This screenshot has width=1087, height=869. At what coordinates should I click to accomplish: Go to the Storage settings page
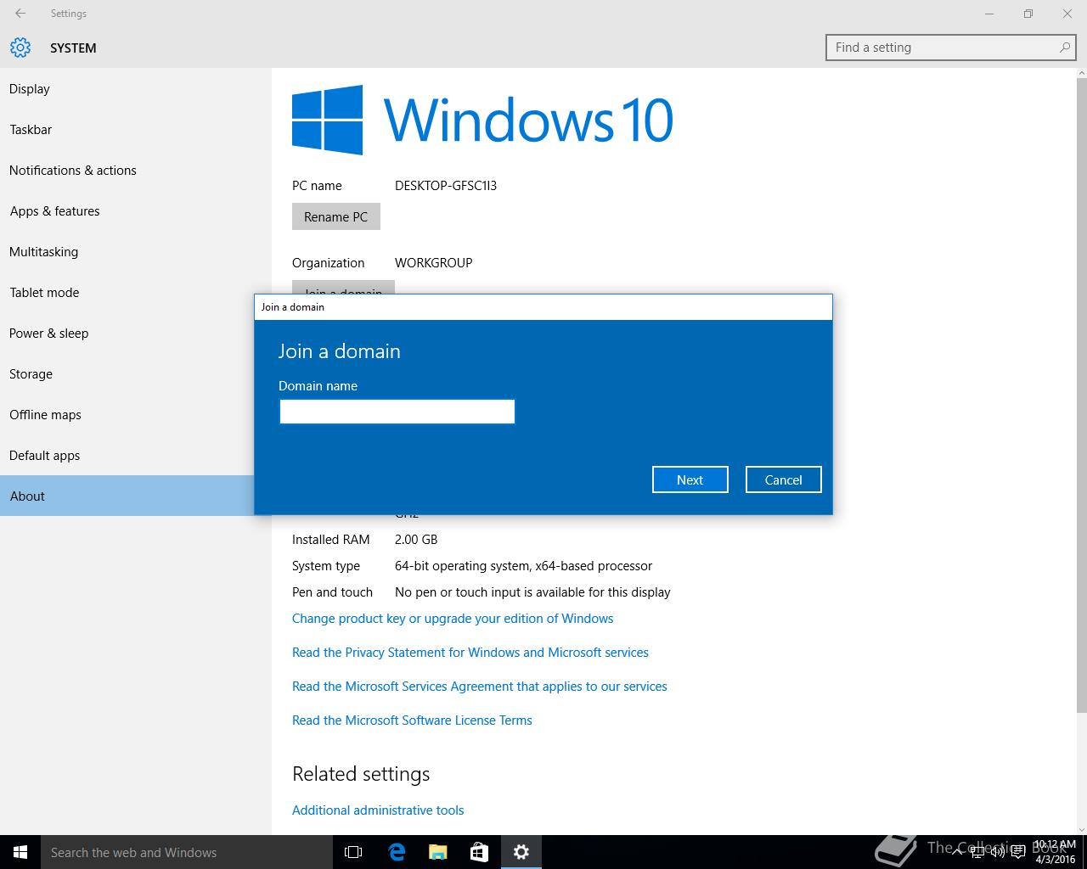[x=31, y=374]
